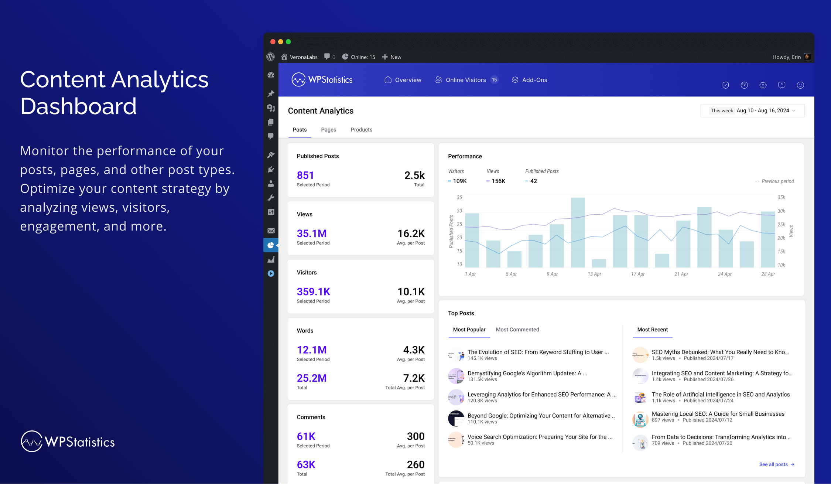Open the envelope mail sidebar icon
Viewport: 831px width, 484px height.
click(x=271, y=231)
